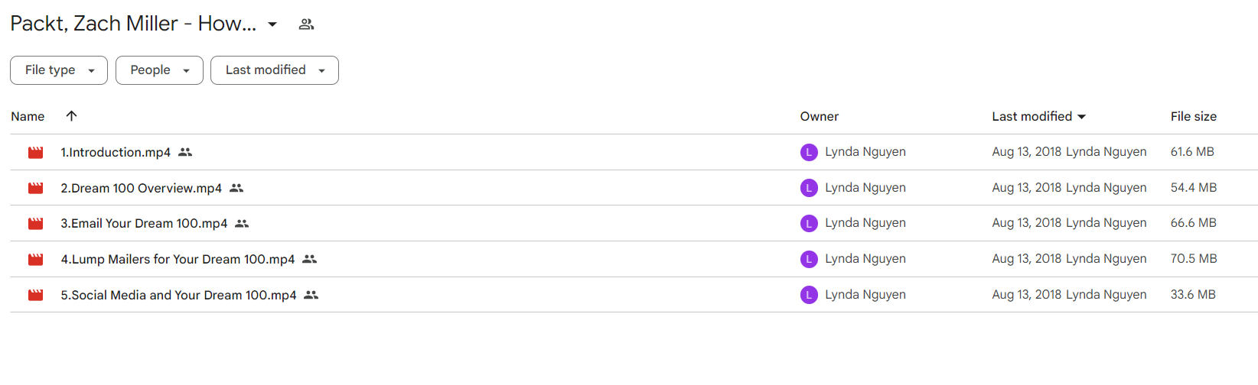Click the video icon for 2.Dream 100 Overview.mp4
Screen dimensions: 1258x385
(36, 188)
